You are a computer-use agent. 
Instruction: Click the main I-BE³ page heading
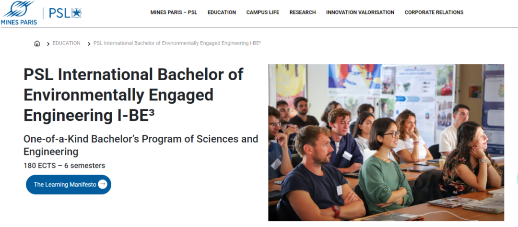[x=133, y=95]
